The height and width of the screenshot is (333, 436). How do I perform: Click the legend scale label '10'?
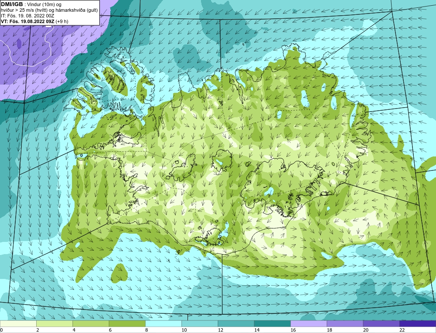tap(184, 330)
